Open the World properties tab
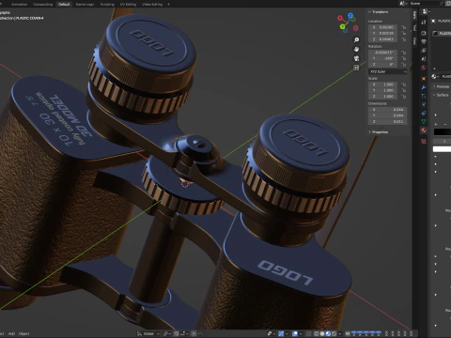Image resolution: width=451 pixels, height=338 pixels. click(x=424, y=68)
